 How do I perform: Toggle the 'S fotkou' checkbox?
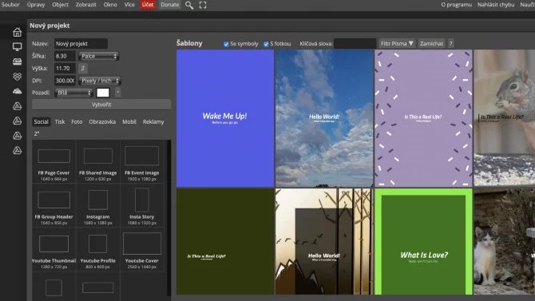[x=266, y=44]
